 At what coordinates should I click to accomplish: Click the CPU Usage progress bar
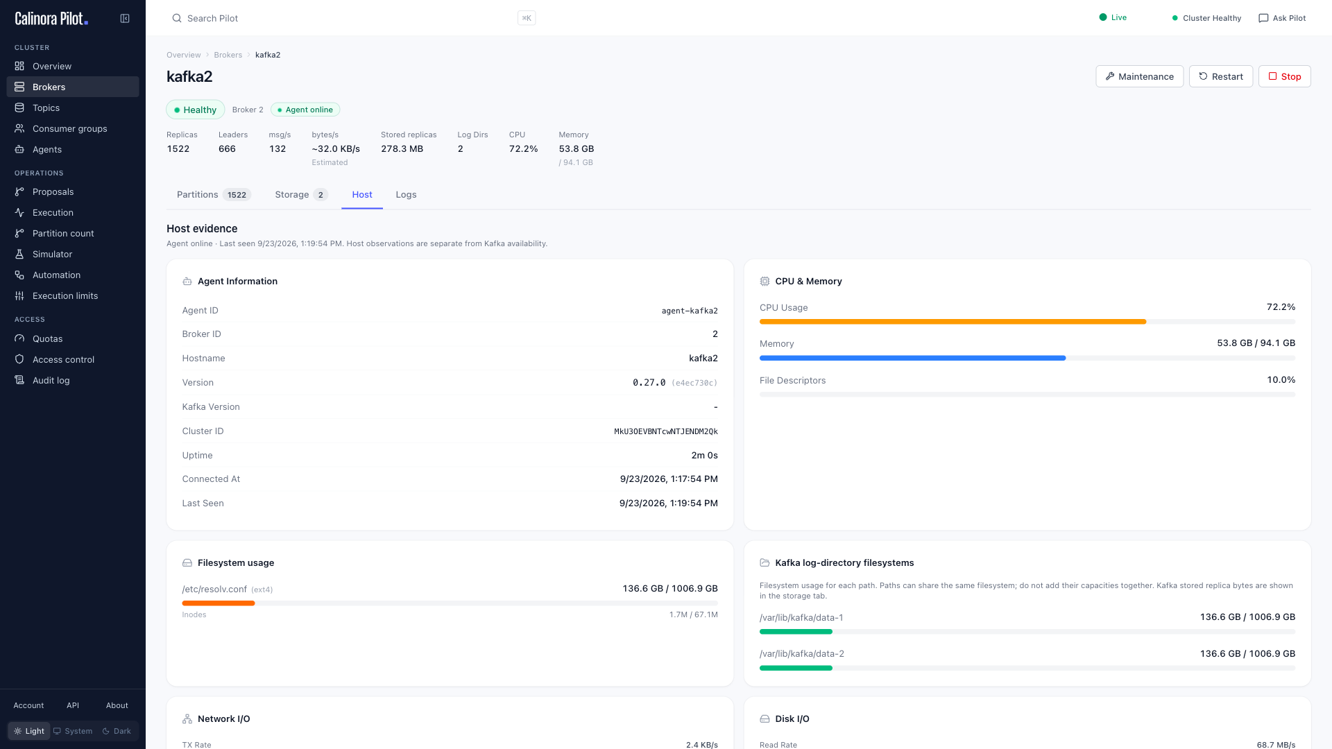tap(1027, 322)
